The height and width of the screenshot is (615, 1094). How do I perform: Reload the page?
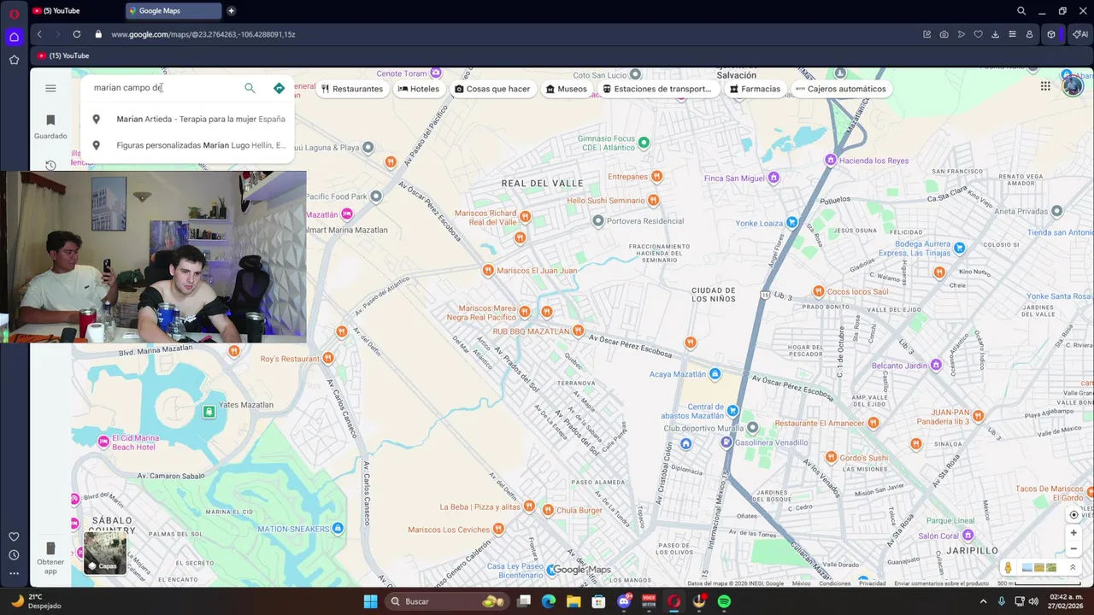(x=77, y=34)
